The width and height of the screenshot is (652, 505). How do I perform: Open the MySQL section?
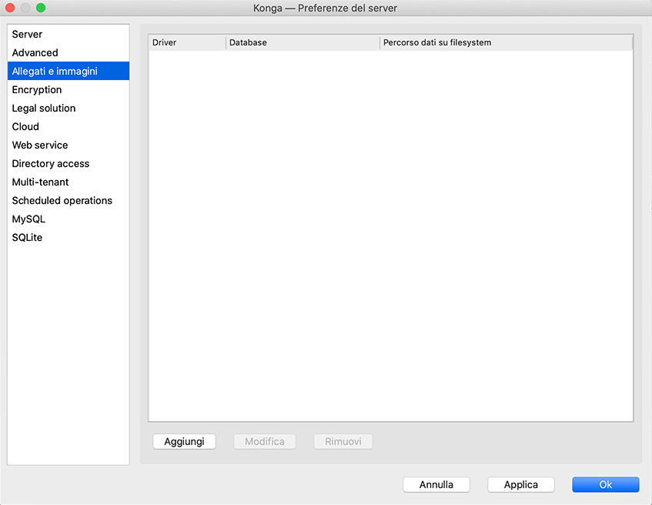tap(28, 219)
